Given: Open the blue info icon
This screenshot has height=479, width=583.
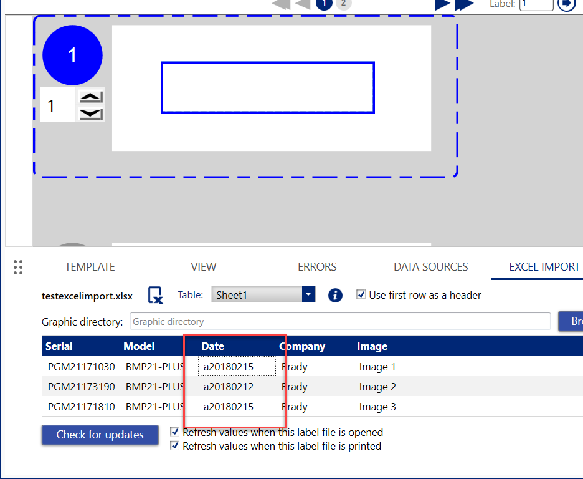Looking at the screenshot, I should pos(335,295).
